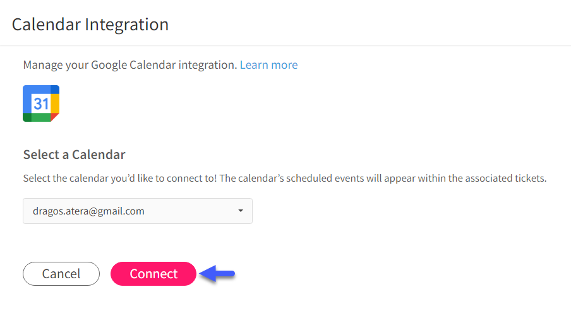The image size is (571, 311).
Task: Confirm with the pink Connect button
Action: coord(153,274)
